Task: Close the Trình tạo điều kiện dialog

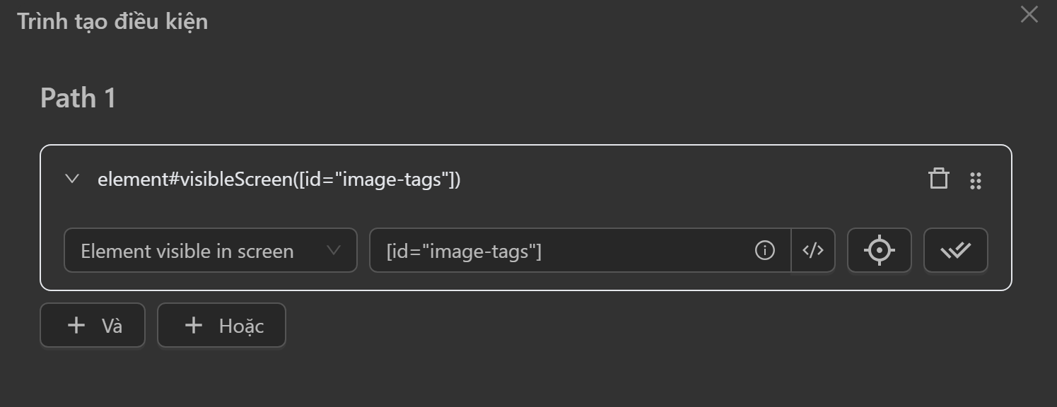Action: point(1029,14)
